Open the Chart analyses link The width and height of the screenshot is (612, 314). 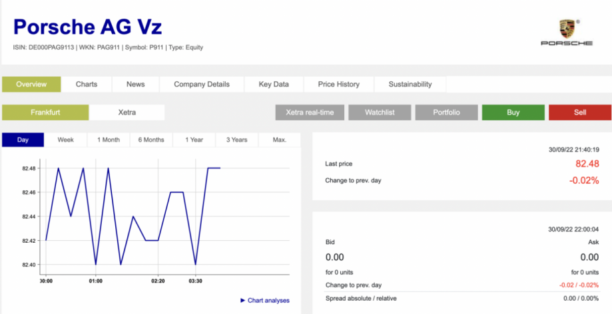pos(265,300)
